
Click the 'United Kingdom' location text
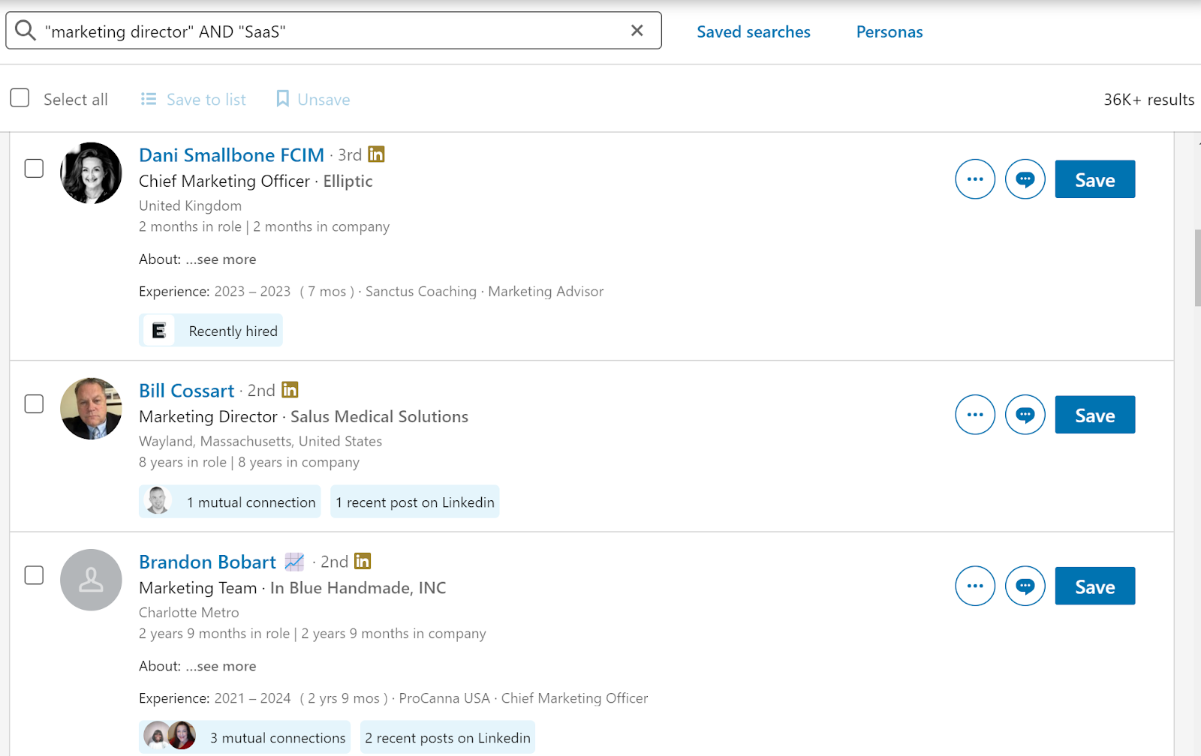pyautogui.click(x=190, y=206)
